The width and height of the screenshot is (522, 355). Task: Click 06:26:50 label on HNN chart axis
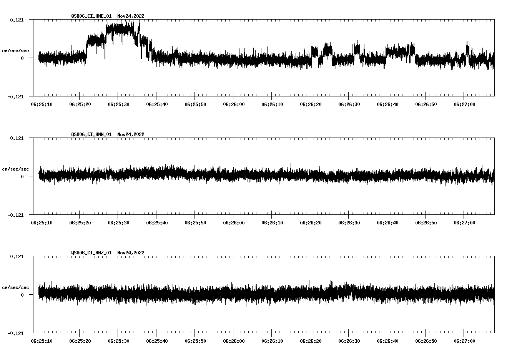coord(426,222)
